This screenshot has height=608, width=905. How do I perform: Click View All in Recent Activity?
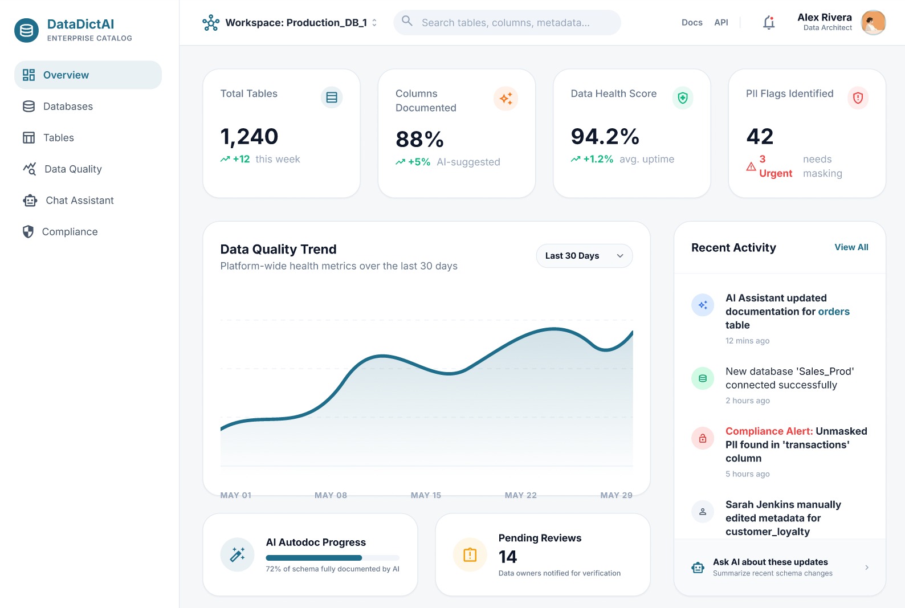pos(851,247)
